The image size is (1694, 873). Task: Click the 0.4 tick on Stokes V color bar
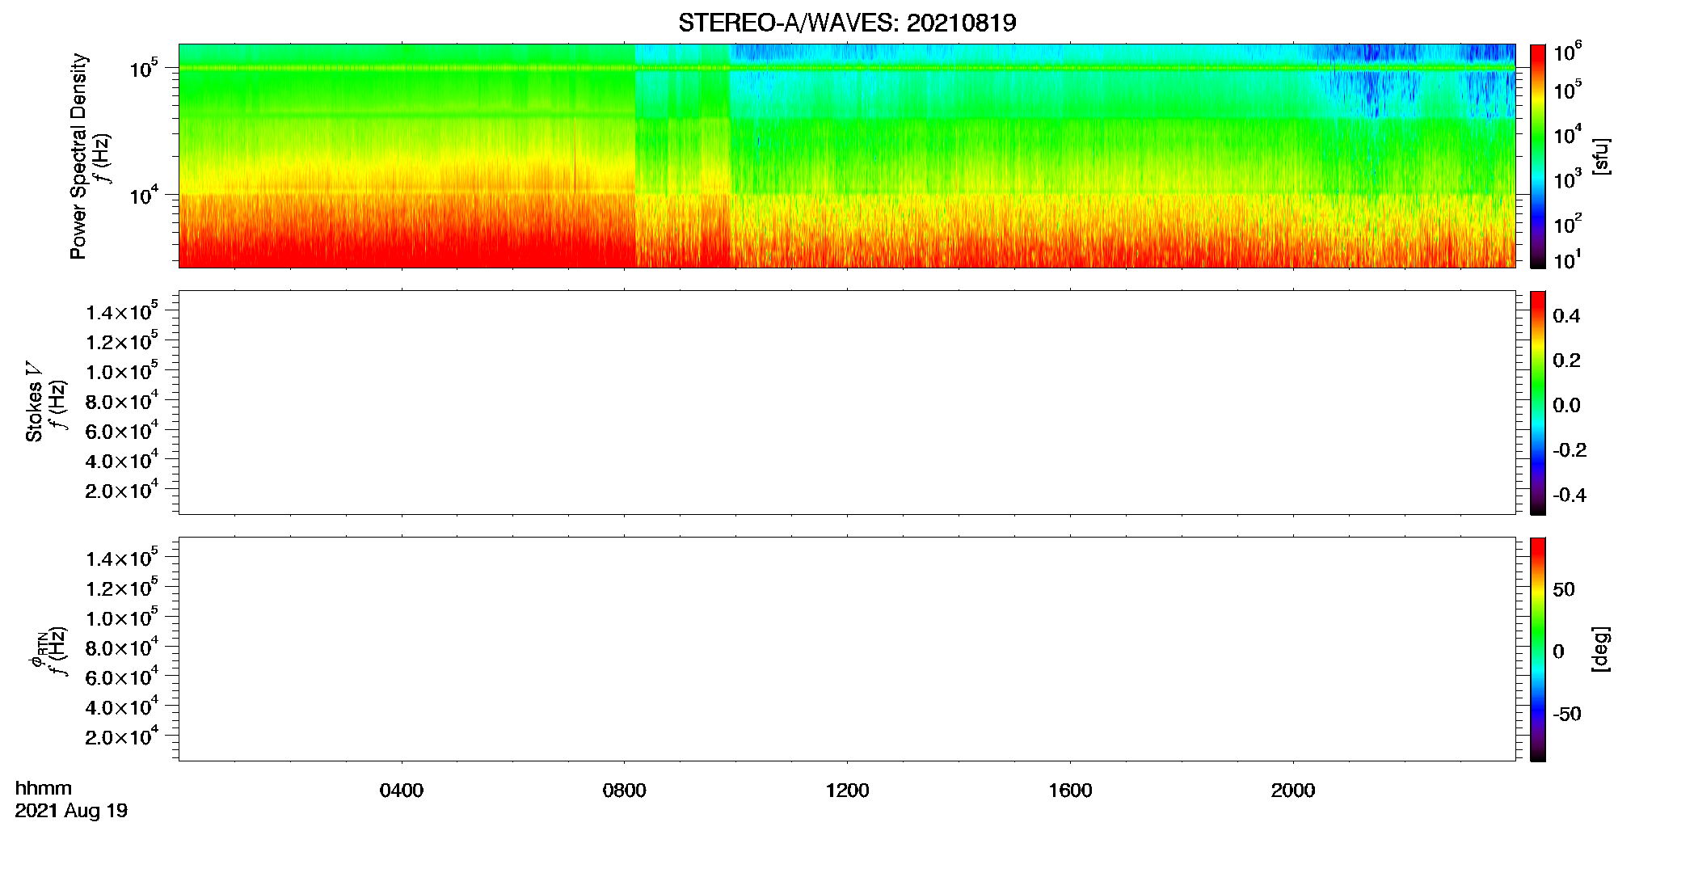(1566, 316)
